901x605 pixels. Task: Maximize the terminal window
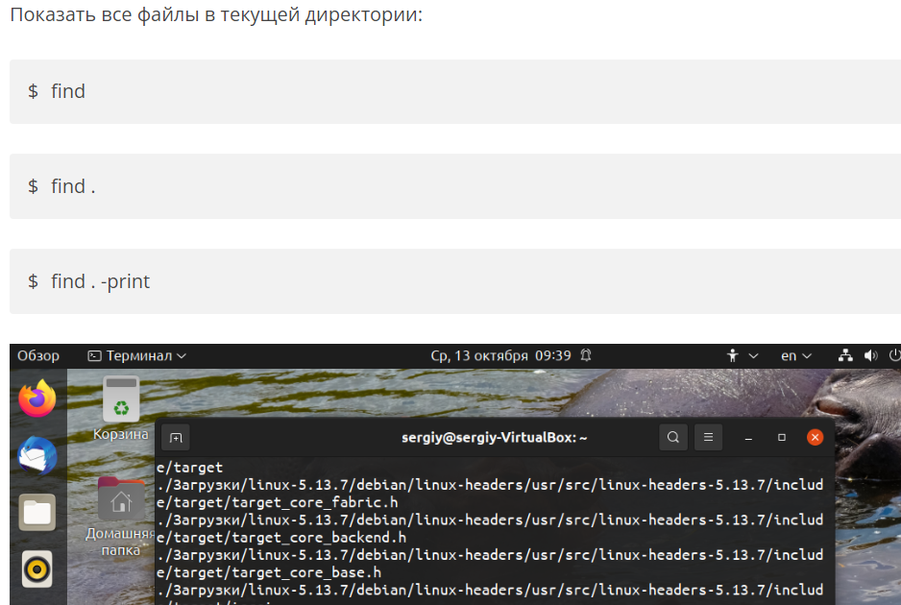782,438
